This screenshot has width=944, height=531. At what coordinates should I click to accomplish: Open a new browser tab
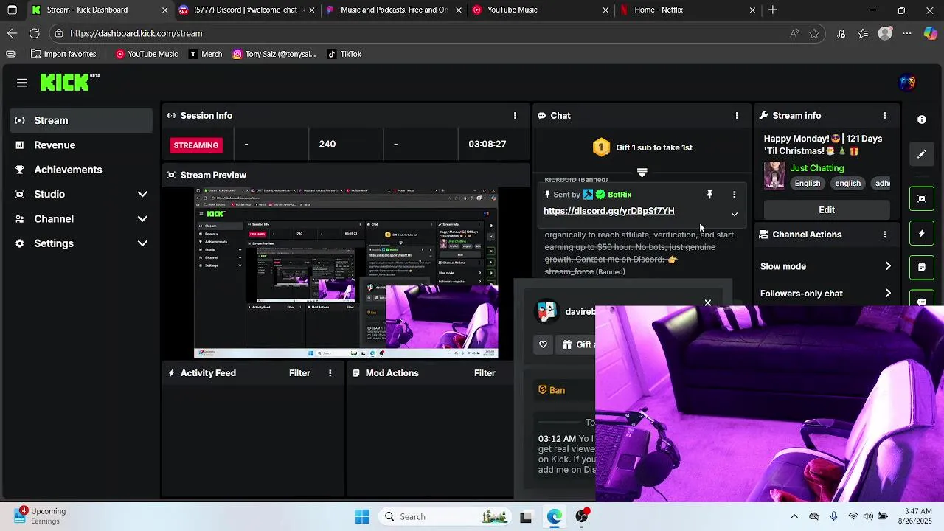(773, 10)
